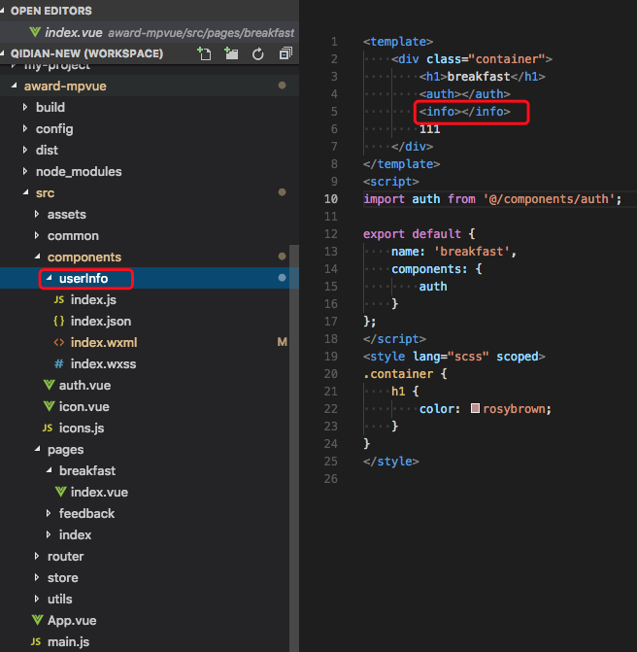Screen dimensions: 637x652
Task: Open index.json in userInfo folder
Action: tap(101, 321)
